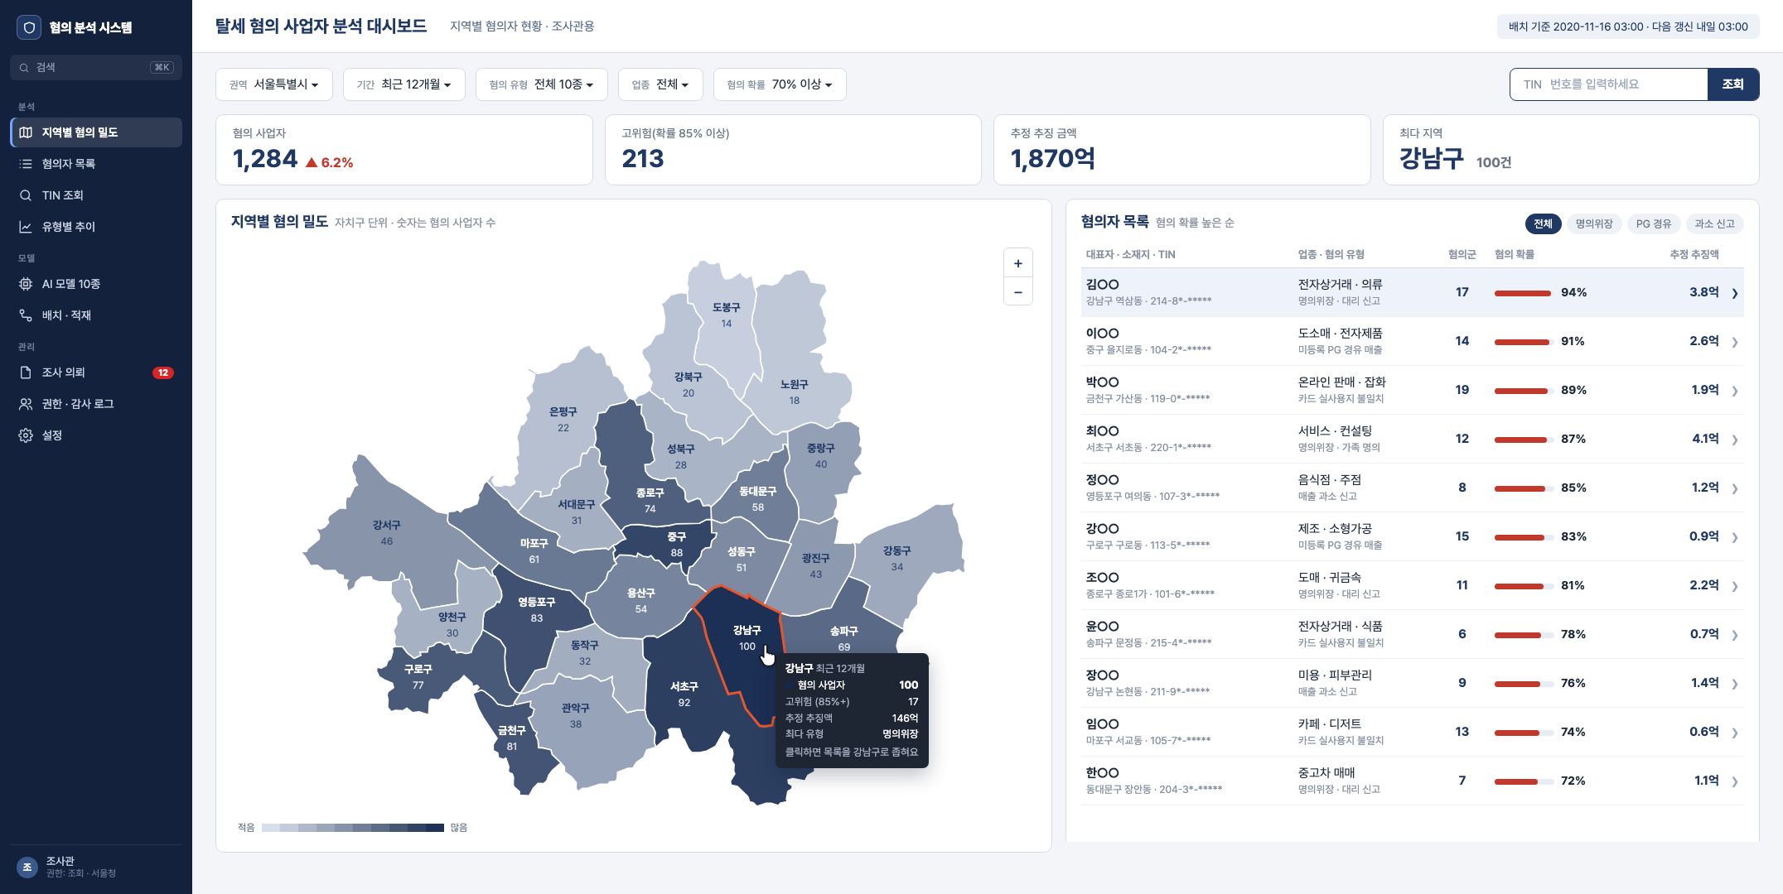Open the 업종 전체 dropdown

click(660, 84)
